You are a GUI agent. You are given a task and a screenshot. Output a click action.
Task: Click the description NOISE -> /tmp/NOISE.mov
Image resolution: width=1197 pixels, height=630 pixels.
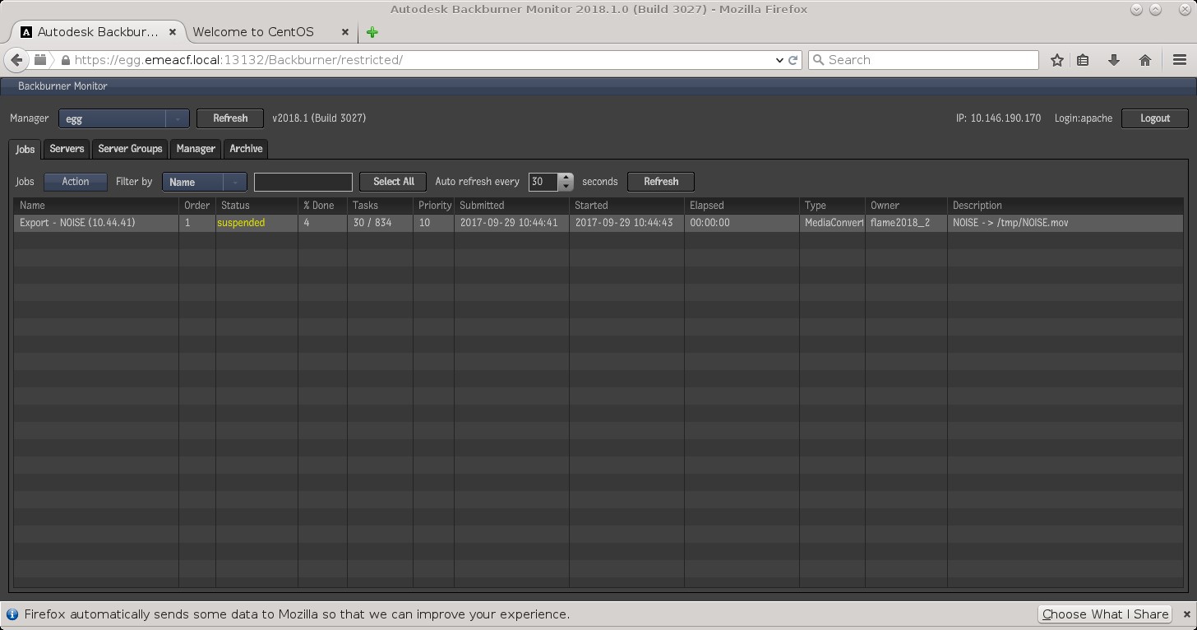[x=1010, y=223]
